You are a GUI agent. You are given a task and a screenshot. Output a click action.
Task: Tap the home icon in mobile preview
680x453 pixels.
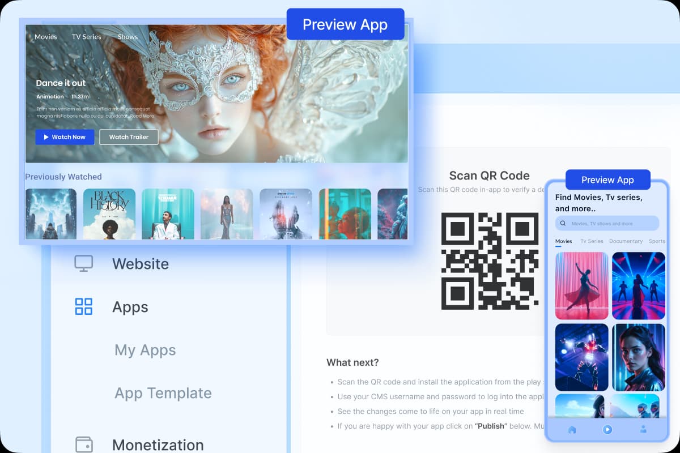tap(572, 429)
